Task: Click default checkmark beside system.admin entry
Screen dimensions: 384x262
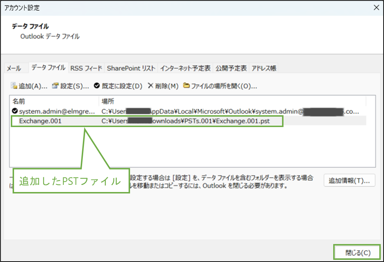Action: click(15, 111)
